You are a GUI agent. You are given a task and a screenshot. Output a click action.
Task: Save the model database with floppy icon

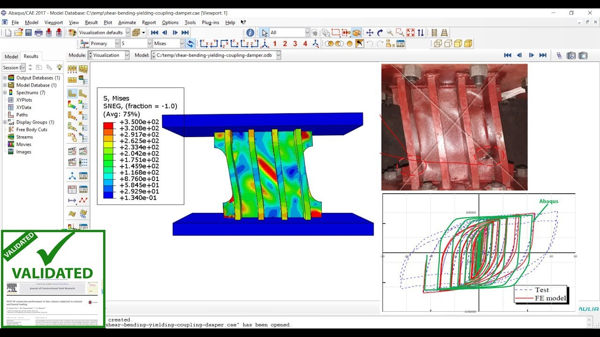tap(28, 32)
